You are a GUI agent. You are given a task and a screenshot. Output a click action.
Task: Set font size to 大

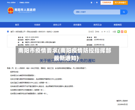[102, 32]
